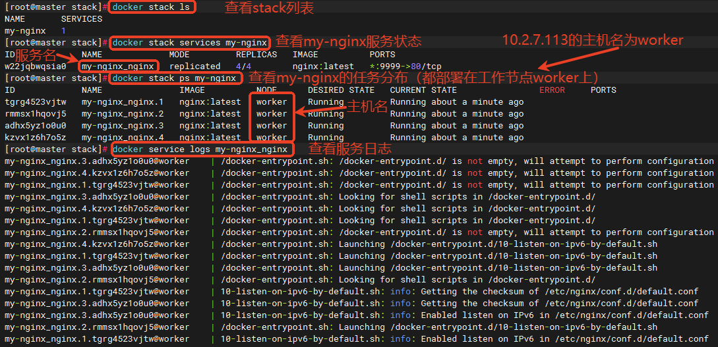The width and height of the screenshot is (718, 347).
Task: Select the annotation "查看my-nginx服务状态"
Action: pyautogui.click(x=347, y=41)
